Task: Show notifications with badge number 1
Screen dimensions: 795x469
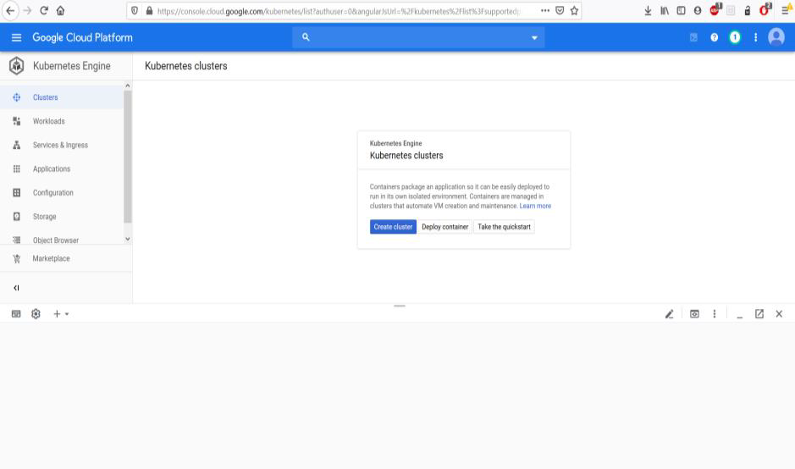Action: tap(735, 38)
